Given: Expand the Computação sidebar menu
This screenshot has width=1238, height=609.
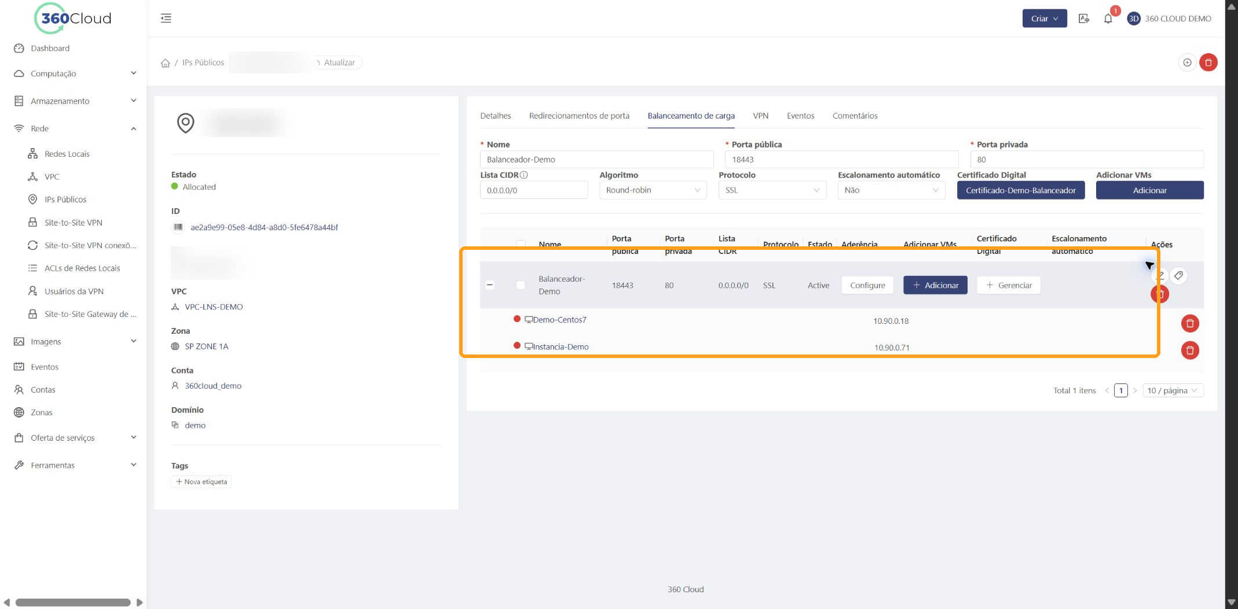Looking at the screenshot, I should [75, 73].
